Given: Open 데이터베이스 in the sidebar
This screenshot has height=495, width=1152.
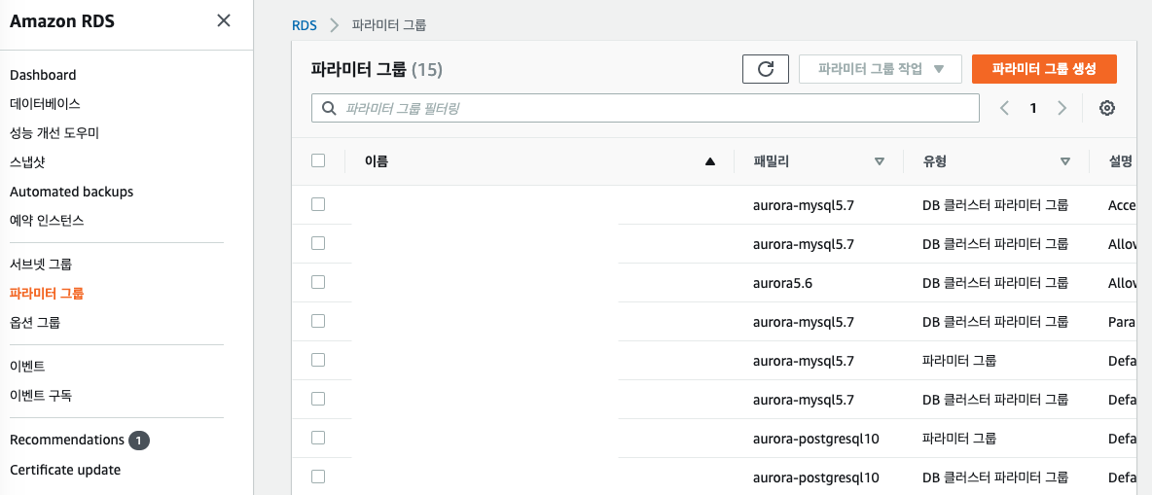Looking at the screenshot, I should click(45, 103).
